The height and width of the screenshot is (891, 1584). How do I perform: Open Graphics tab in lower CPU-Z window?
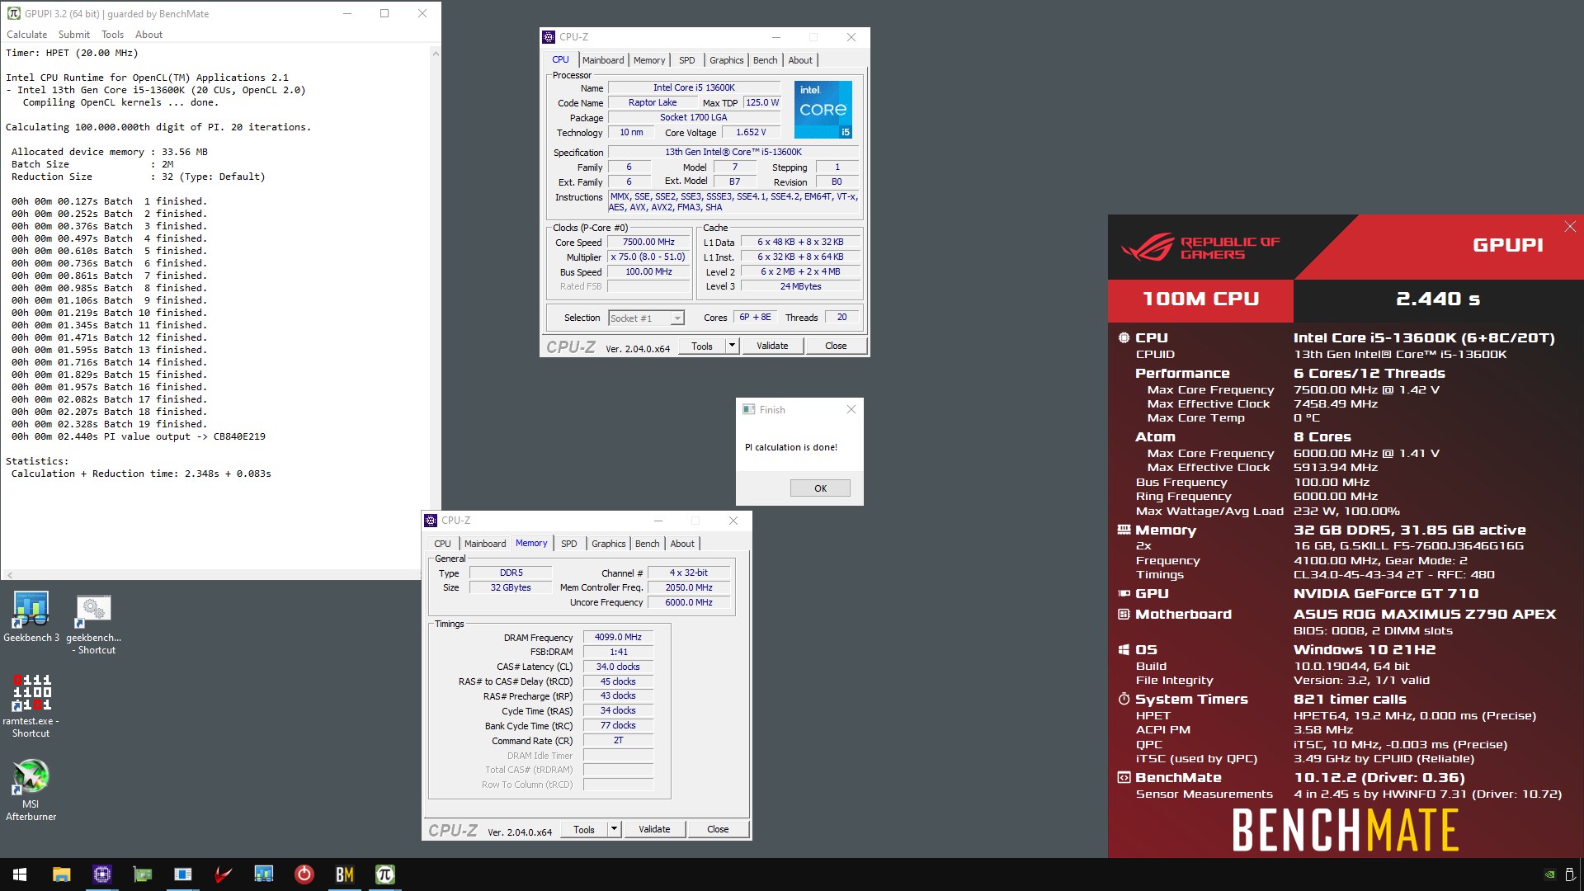(608, 544)
